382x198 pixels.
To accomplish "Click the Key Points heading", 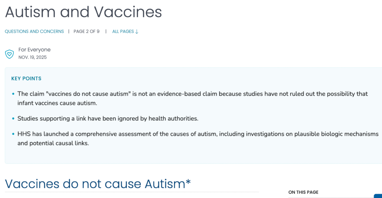I will pos(26,78).
